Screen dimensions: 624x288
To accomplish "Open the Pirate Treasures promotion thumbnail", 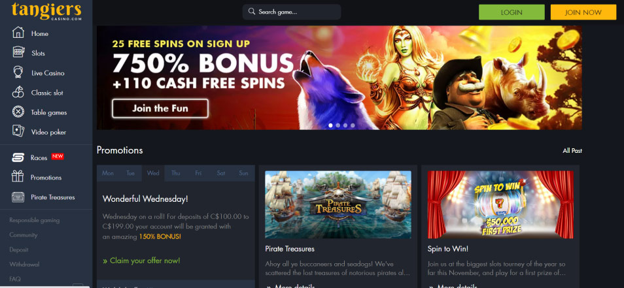I will [338, 204].
